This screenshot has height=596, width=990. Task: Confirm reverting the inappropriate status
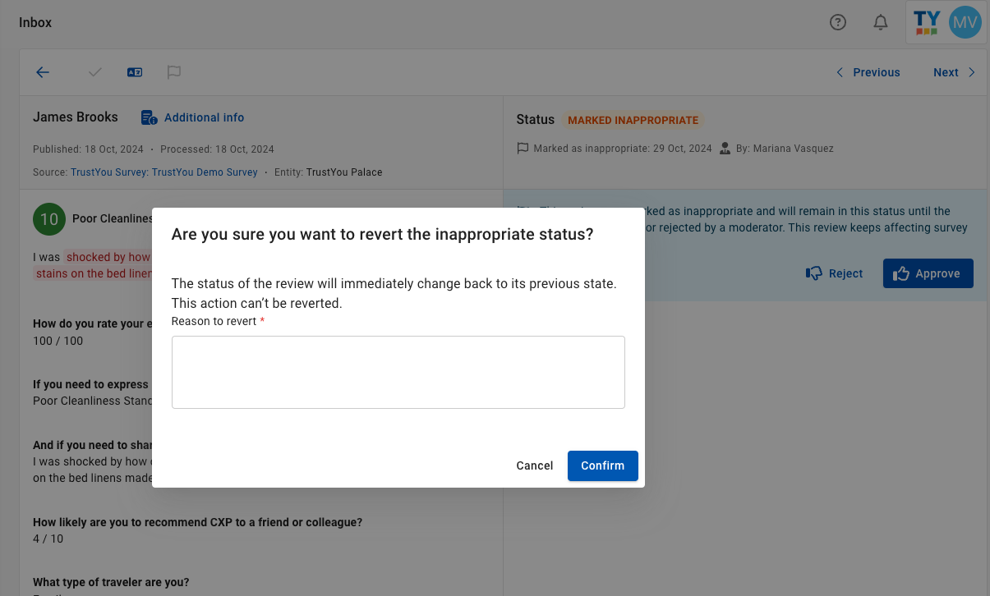(603, 465)
